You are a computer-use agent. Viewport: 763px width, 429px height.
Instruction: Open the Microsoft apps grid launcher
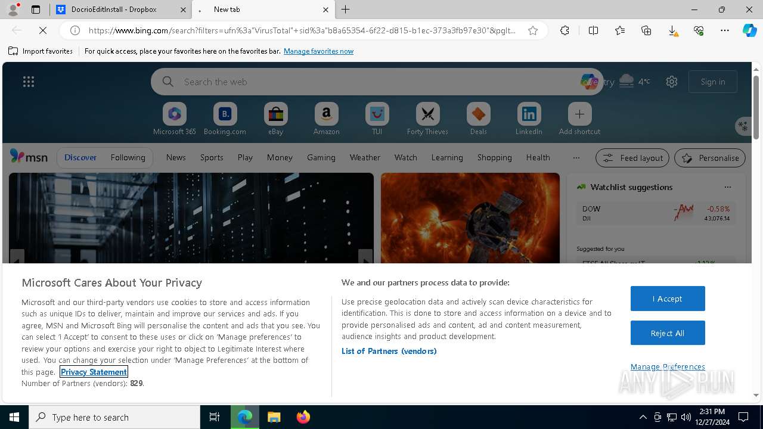point(29,82)
